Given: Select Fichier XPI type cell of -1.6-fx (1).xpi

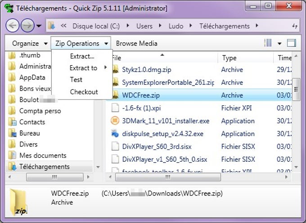Looking at the screenshot, I should tap(236, 108).
